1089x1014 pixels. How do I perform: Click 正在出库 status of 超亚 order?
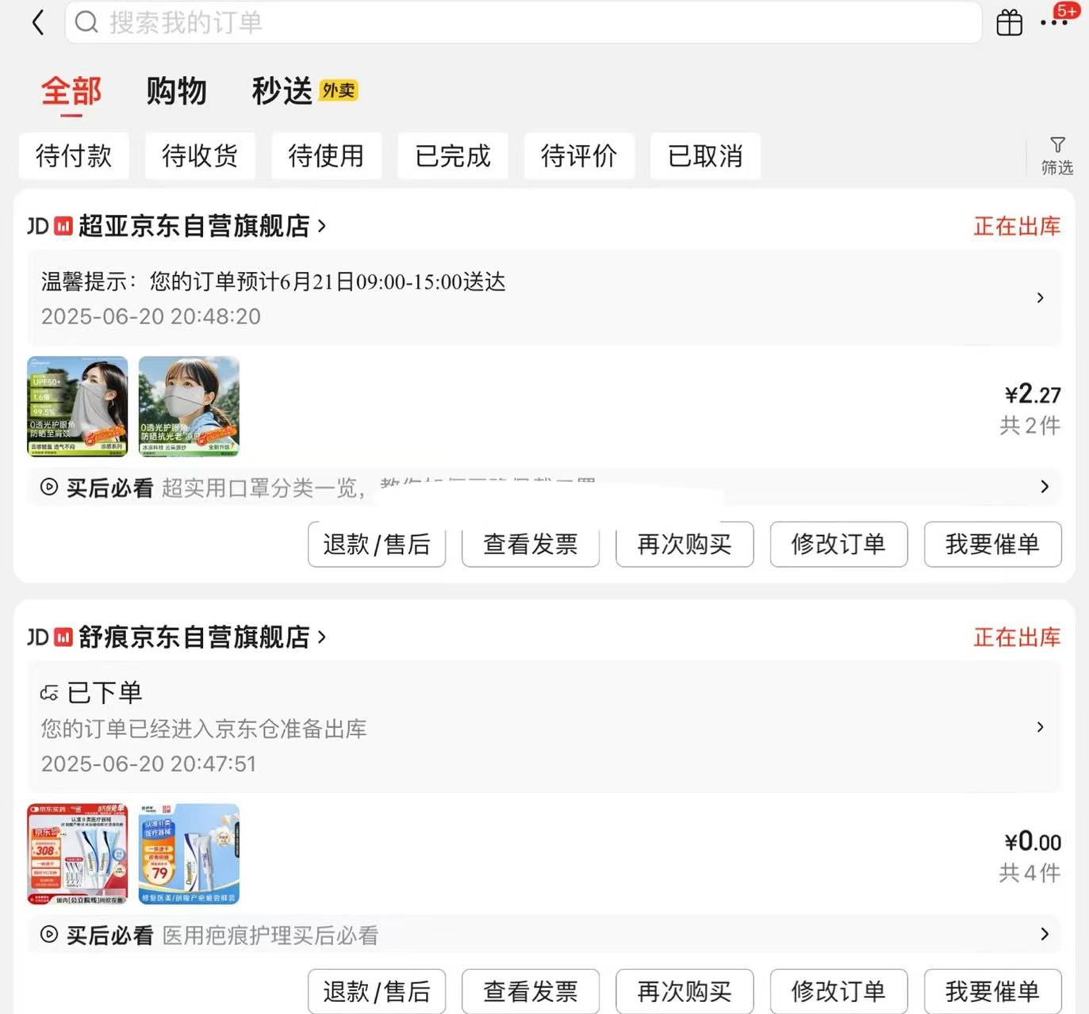[x=1017, y=226]
